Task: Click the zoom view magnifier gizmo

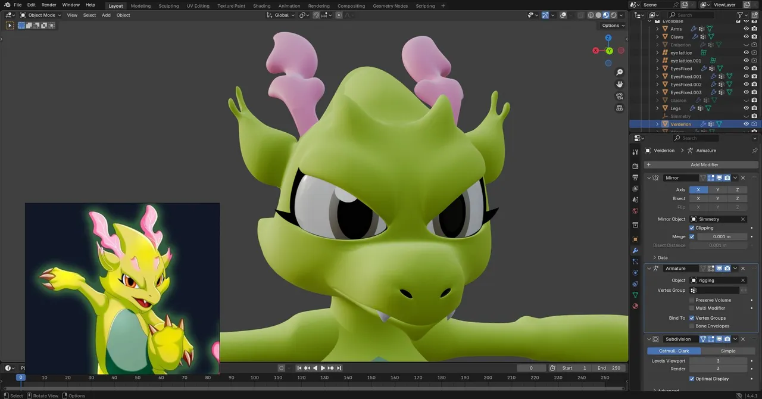Action: coord(620,72)
